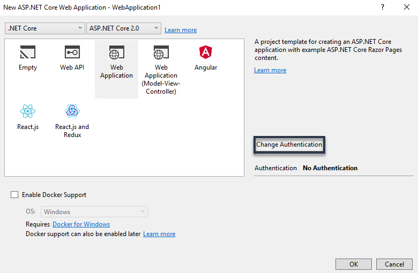
Task: Choose the Angular template icon
Action: [206, 52]
